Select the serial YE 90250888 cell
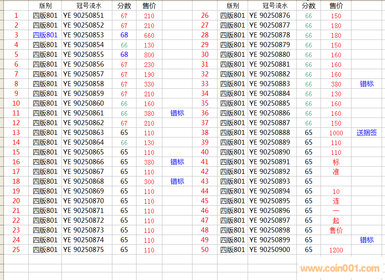 coord(270,133)
